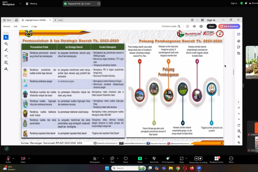Open Zoom Workplace dropdown arrow

click(x=20, y=3)
